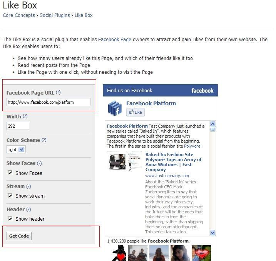
Task: Open the Baked In: Fashion Site article link
Action: pos(173,162)
